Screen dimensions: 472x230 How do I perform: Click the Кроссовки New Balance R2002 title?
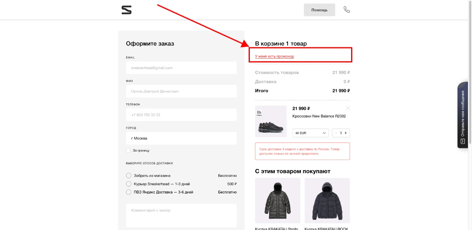pos(319,116)
